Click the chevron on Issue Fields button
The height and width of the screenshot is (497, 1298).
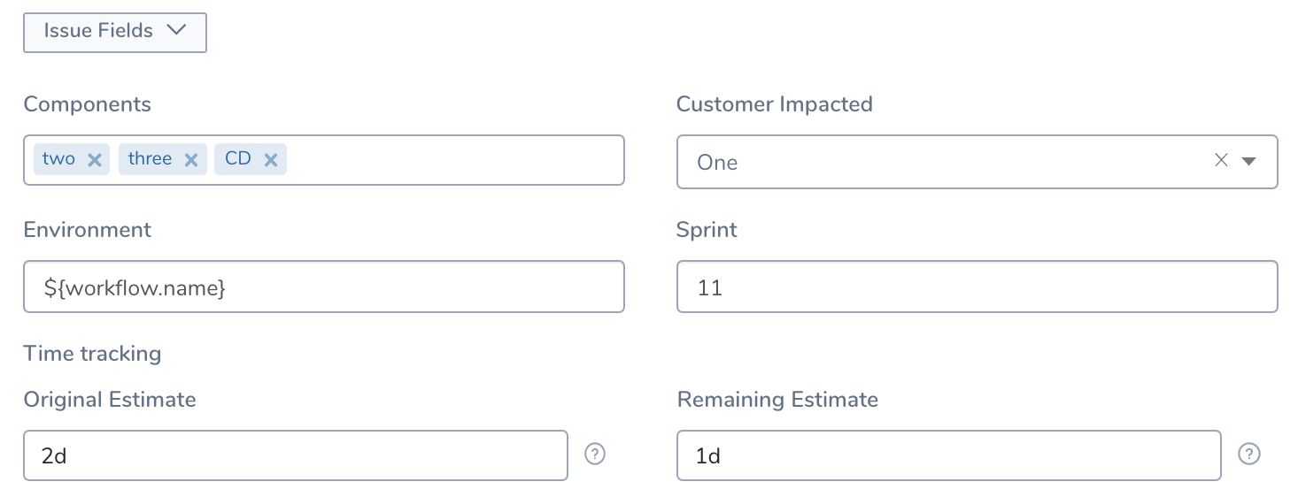point(176,30)
